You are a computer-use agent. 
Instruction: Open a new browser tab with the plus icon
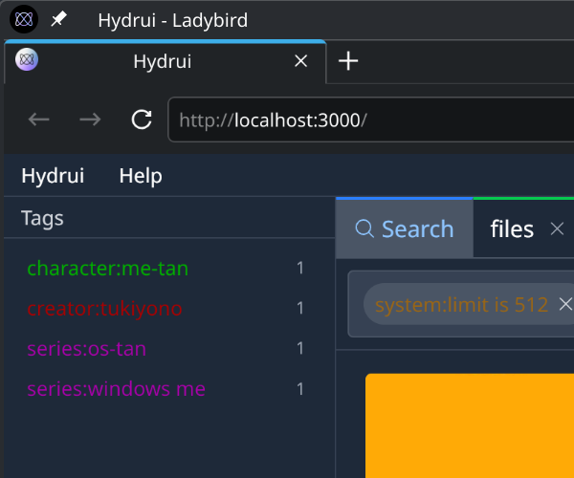point(349,61)
